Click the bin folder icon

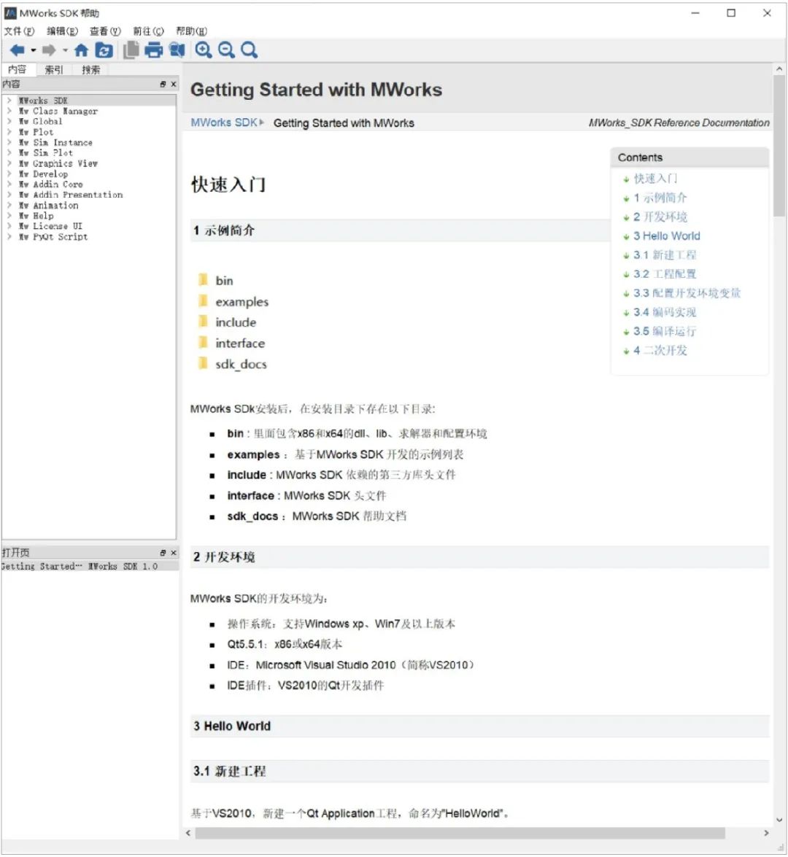[203, 280]
